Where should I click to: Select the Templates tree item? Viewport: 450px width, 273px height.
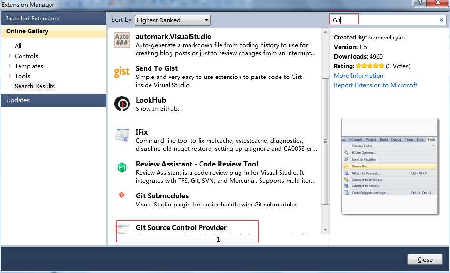coord(29,66)
